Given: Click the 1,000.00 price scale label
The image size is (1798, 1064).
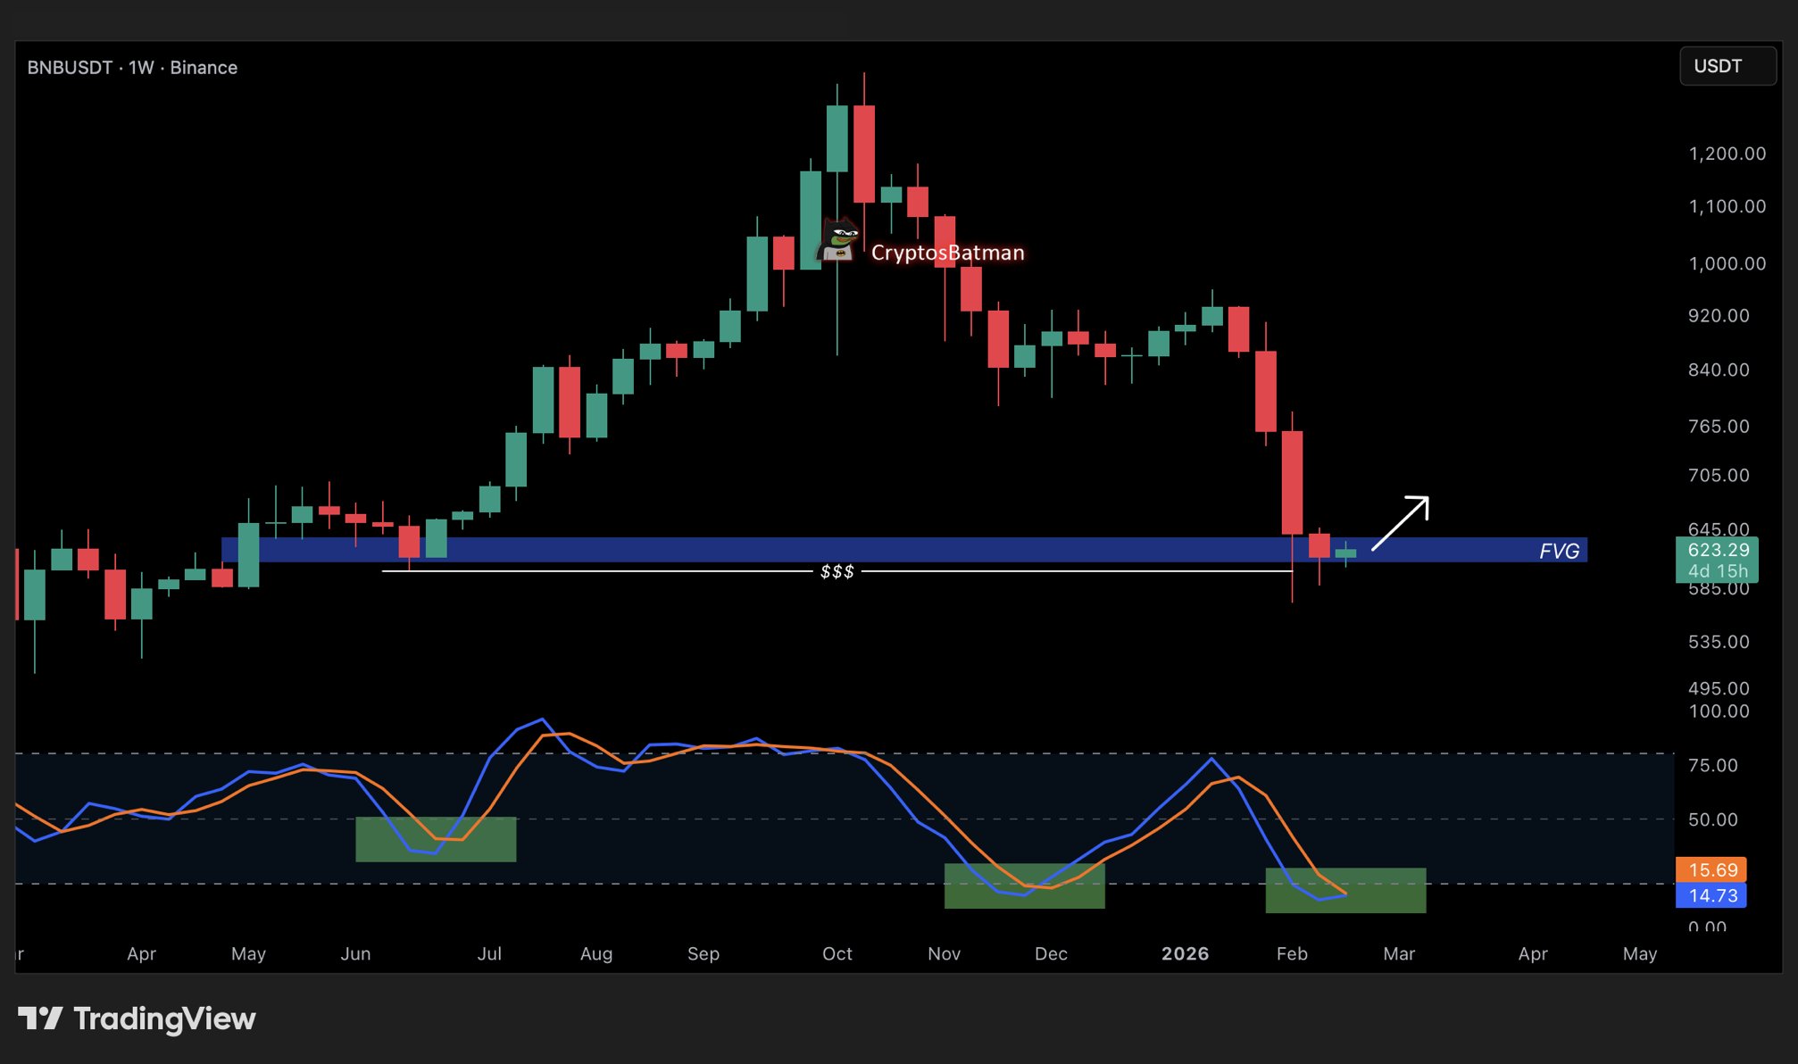Looking at the screenshot, I should click(x=1727, y=263).
